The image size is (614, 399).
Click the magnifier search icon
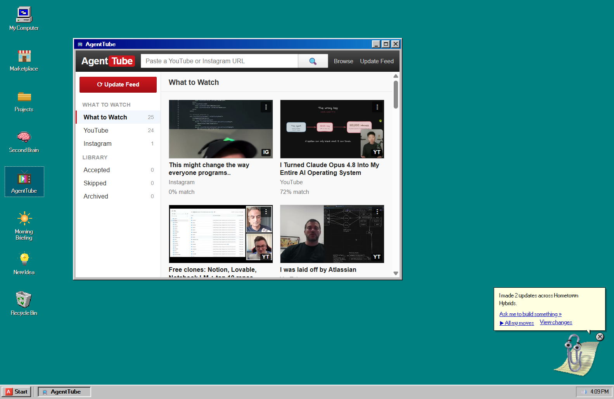coord(313,61)
